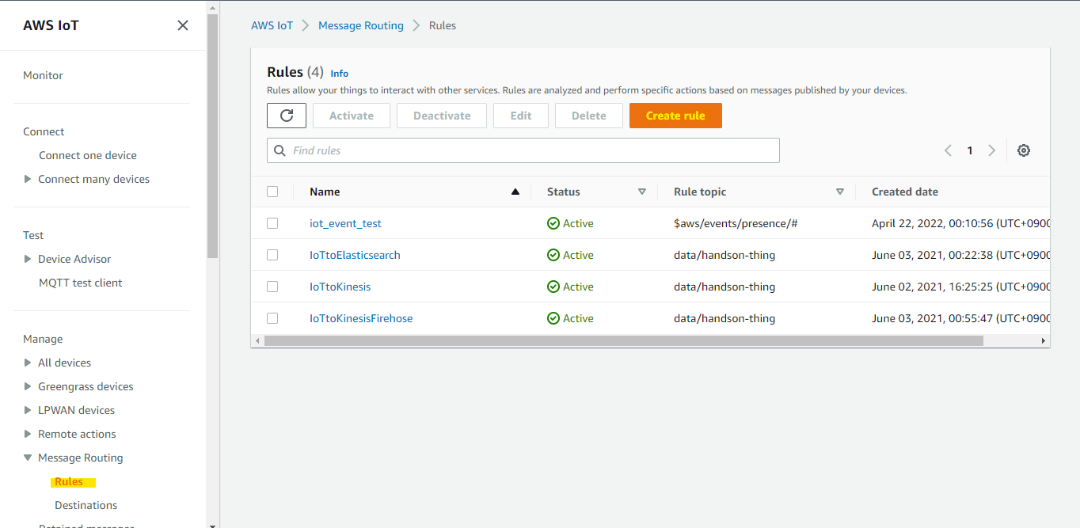Click the Manage section heading
Screen dimensions: 1080x528
click(43, 339)
